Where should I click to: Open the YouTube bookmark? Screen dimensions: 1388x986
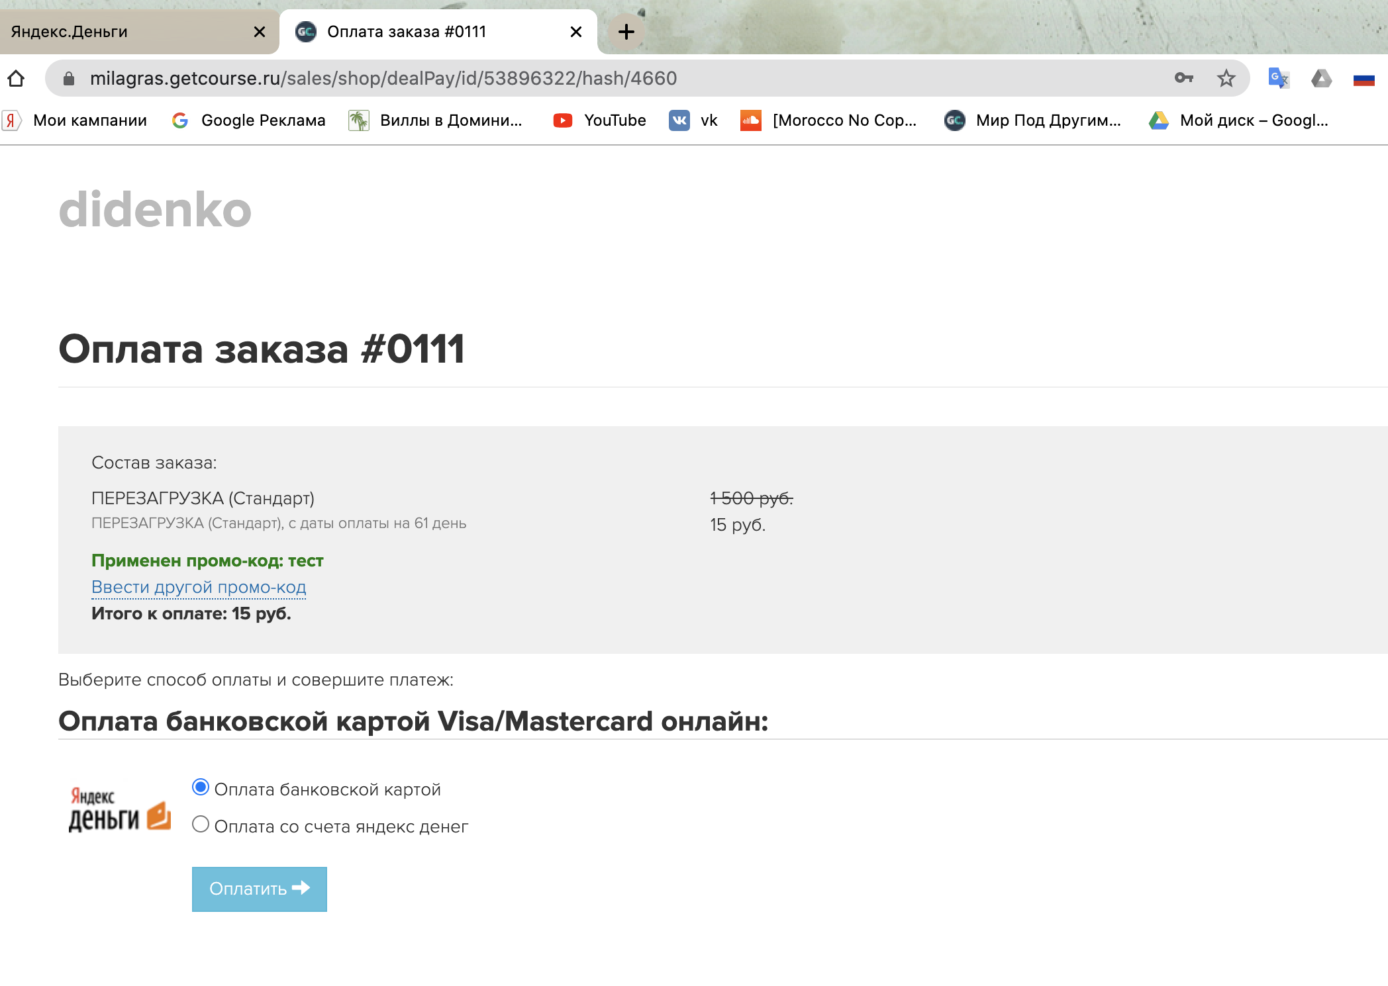coord(600,120)
